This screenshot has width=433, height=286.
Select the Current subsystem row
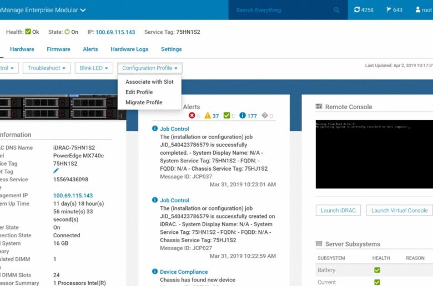coord(374,282)
